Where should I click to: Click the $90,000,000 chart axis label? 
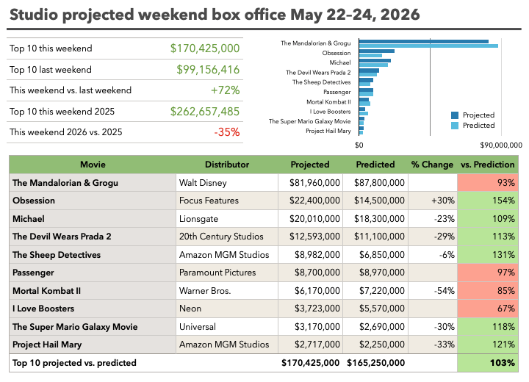click(501, 145)
